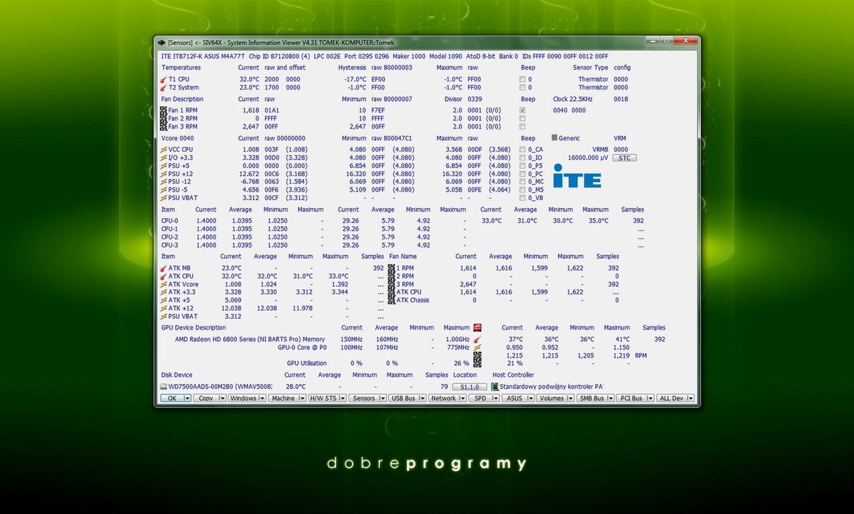Image resolution: width=854 pixels, height=514 pixels.
Task: Open the USB Bus button dropdown arrow
Action: [423, 398]
